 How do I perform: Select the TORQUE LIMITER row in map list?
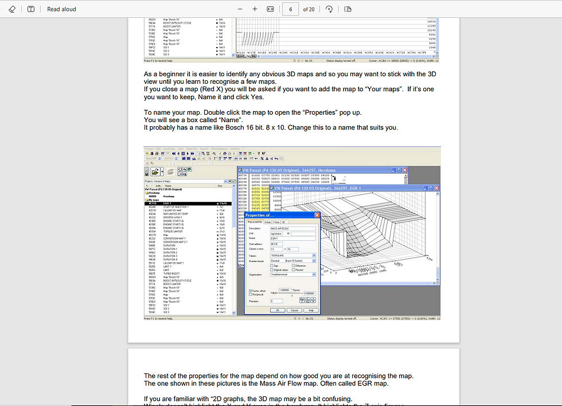click(188, 232)
